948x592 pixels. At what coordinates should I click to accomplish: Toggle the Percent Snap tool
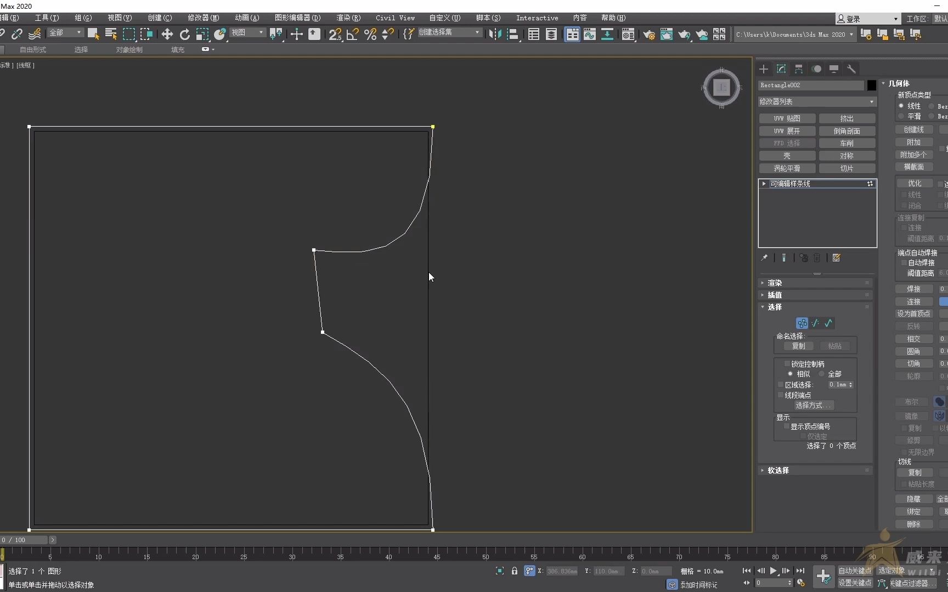tap(370, 34)
